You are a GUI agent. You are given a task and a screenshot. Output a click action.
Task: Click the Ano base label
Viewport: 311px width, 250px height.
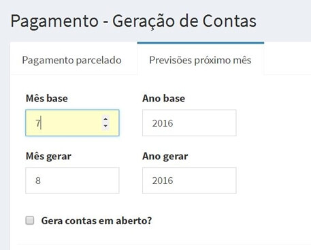click(163, 99)
